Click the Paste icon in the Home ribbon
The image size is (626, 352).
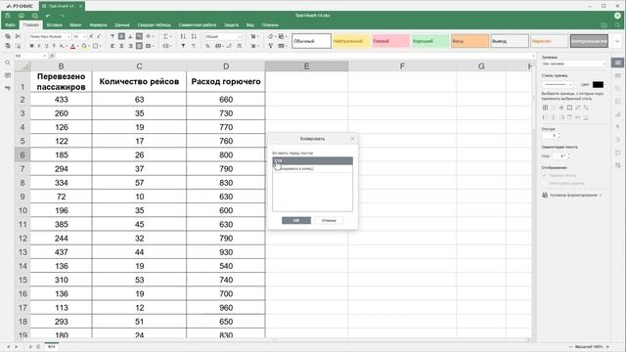[x=8, y=46]
